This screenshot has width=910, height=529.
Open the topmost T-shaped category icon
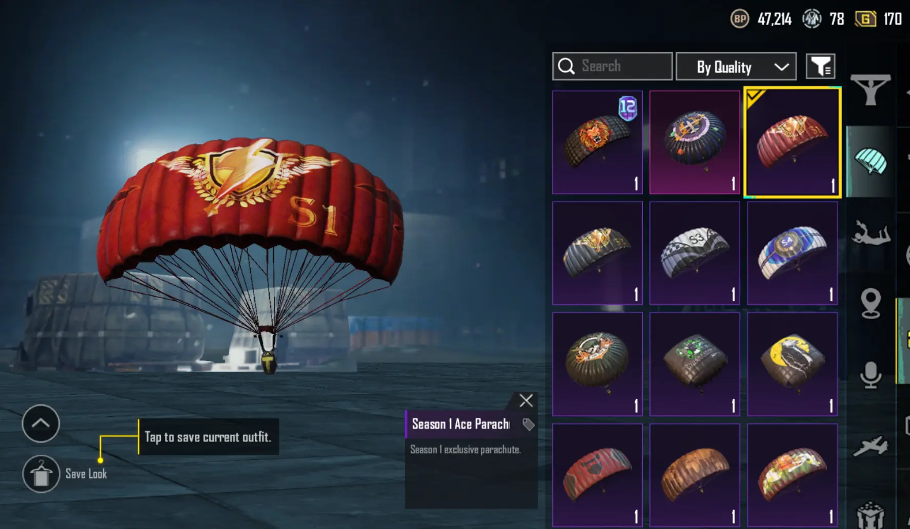coord(871,90)
